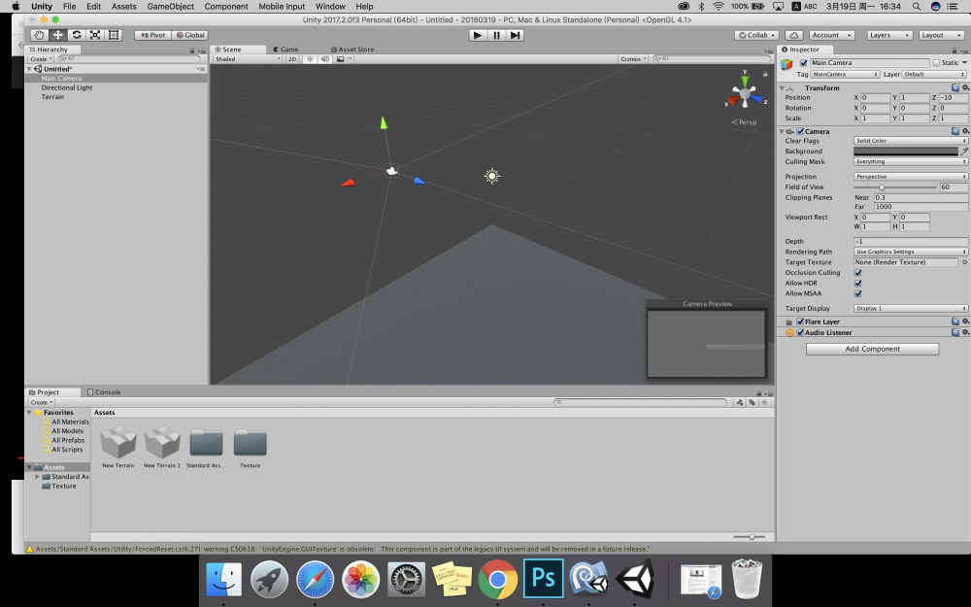This screenshot has height=607, width=971.
Task: Select the Hand tool in toolbar
Action: tap(39, 35)
